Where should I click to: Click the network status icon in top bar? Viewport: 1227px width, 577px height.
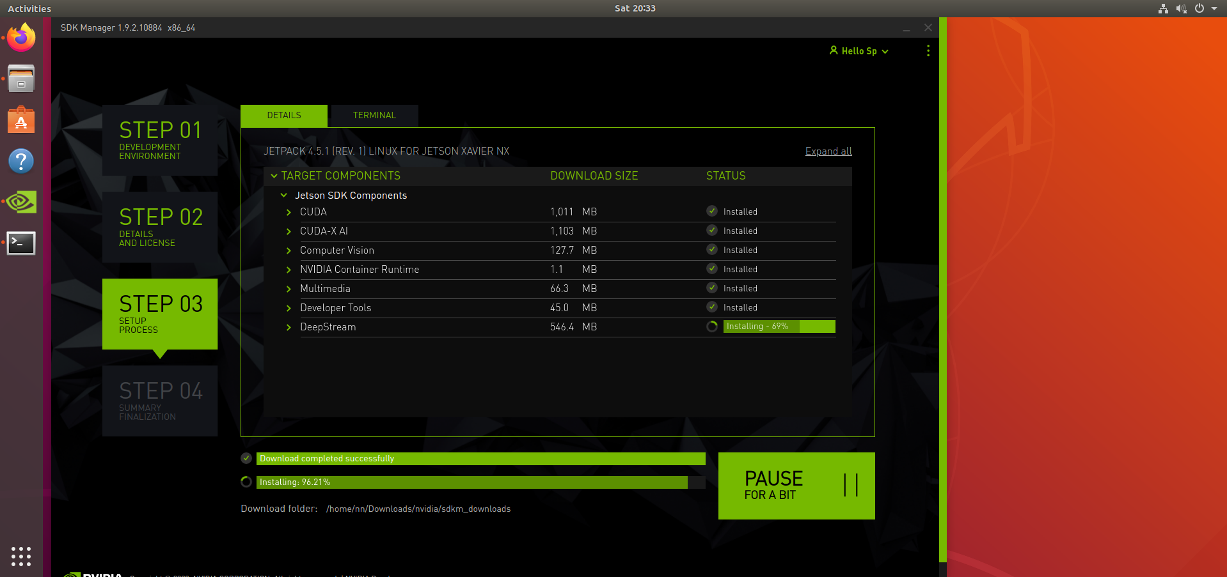point(1164,8)
